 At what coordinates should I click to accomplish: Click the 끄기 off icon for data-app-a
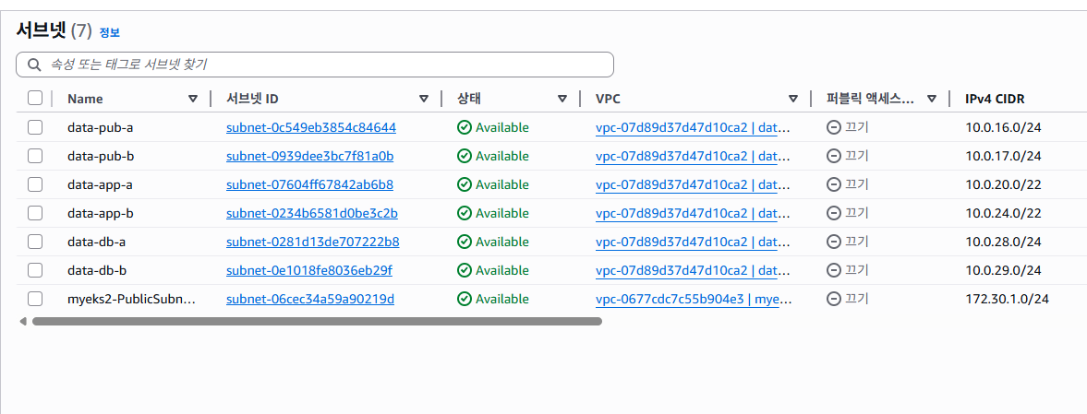tap(834, 184)
